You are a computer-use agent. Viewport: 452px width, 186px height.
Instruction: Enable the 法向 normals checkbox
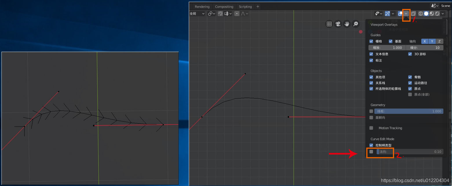click(371, 152)
